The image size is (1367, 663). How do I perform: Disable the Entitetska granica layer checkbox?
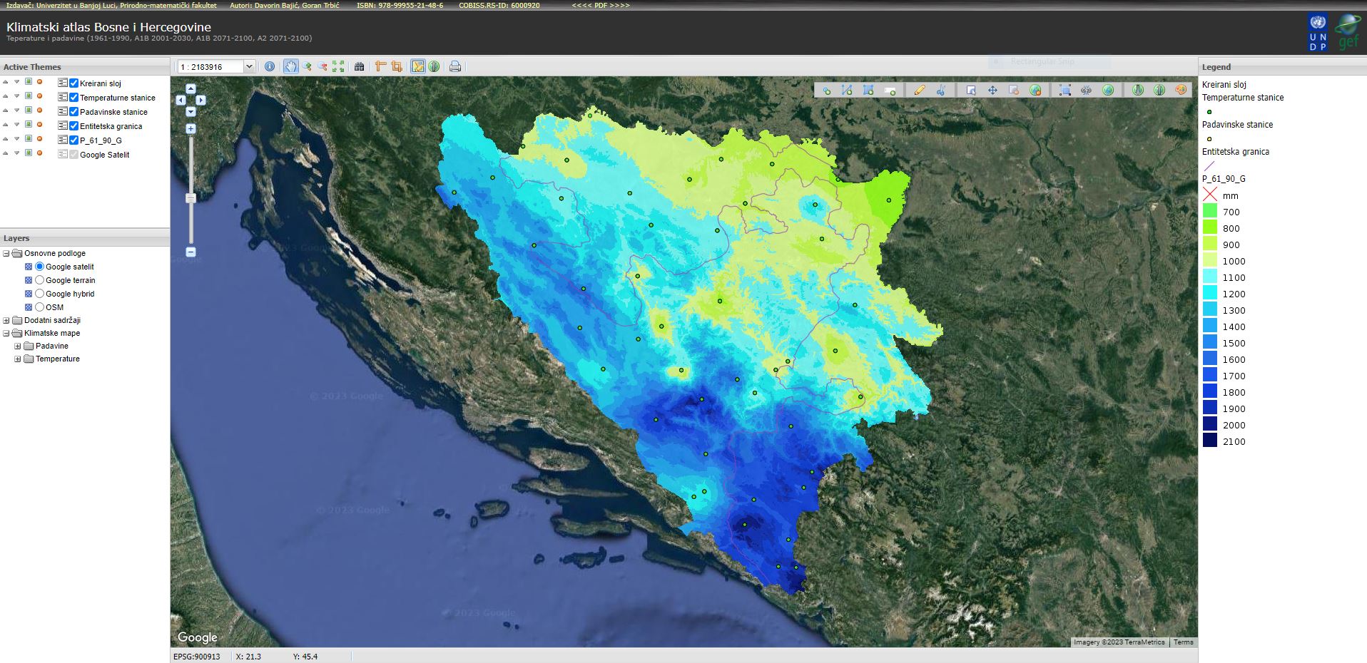(x=73, y=126)
